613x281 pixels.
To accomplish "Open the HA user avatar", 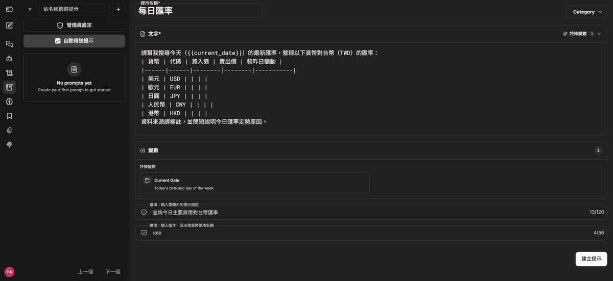I will tap(9, 272).
